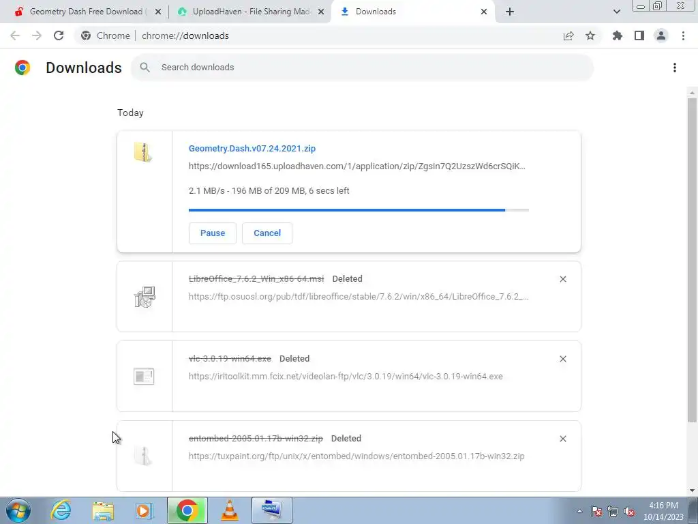Click the LibreOffice msi installer icon
698x524 pixels.
pos(145,297)
